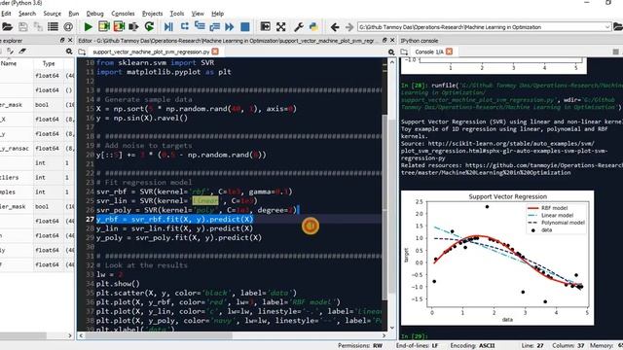Step into function debug icon
The width and height of the screenshot is (623, 350).
(200, 27)
